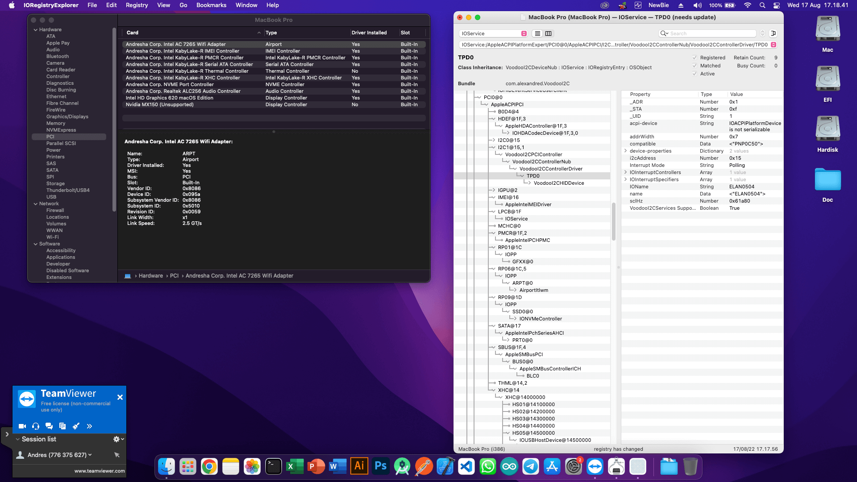
Task: Collapse the TeamViewer Session list
Action: 18,439
